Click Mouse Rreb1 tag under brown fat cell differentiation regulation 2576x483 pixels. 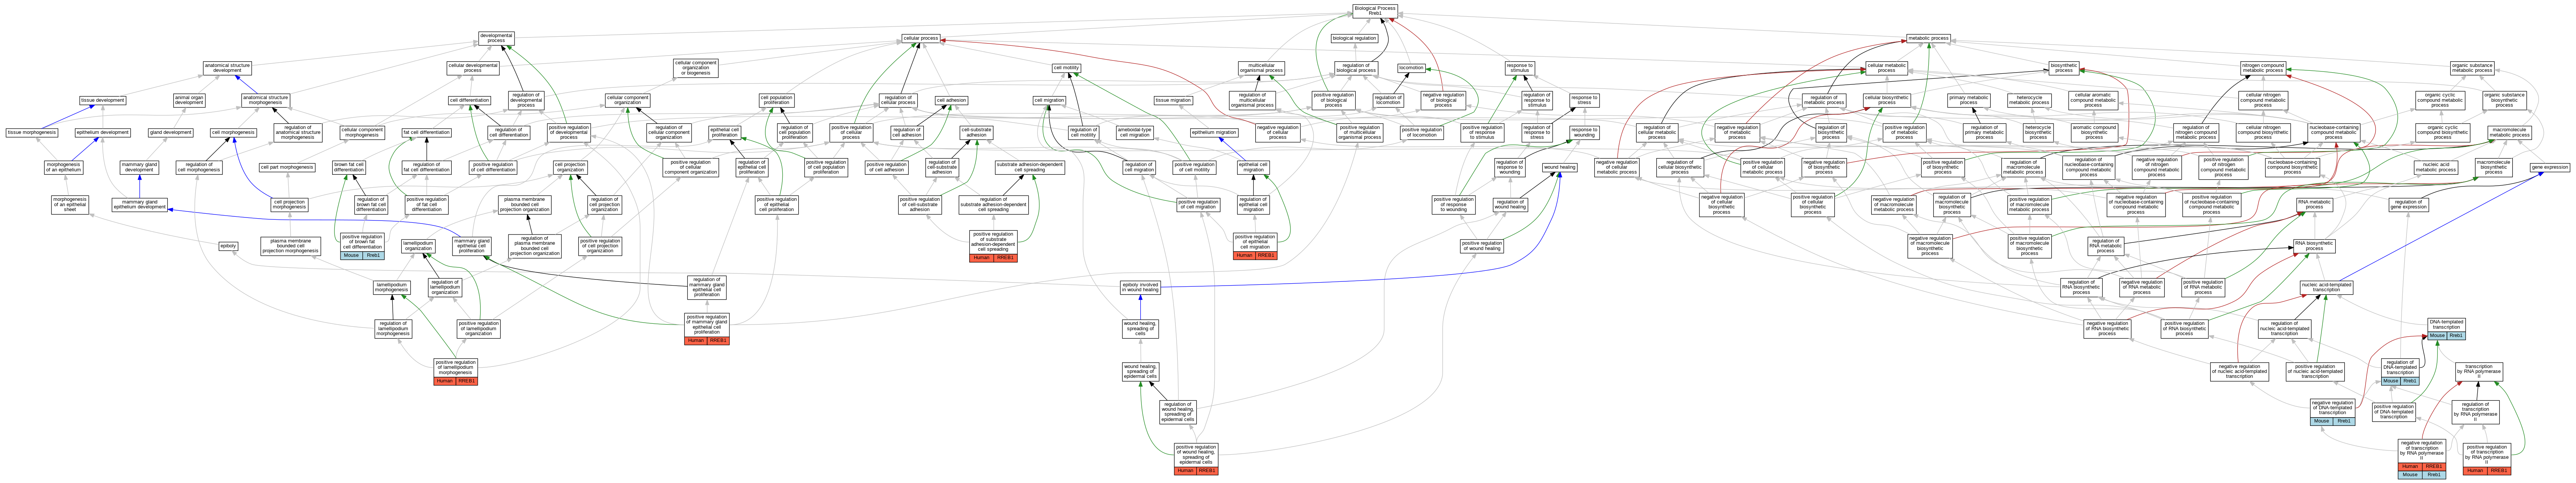pos(362,255)
